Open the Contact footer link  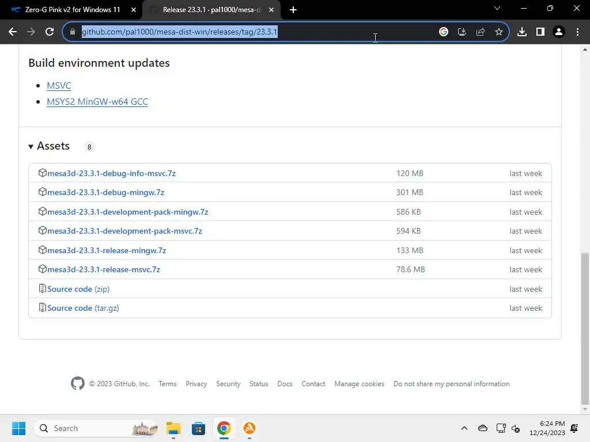[313, 384]
